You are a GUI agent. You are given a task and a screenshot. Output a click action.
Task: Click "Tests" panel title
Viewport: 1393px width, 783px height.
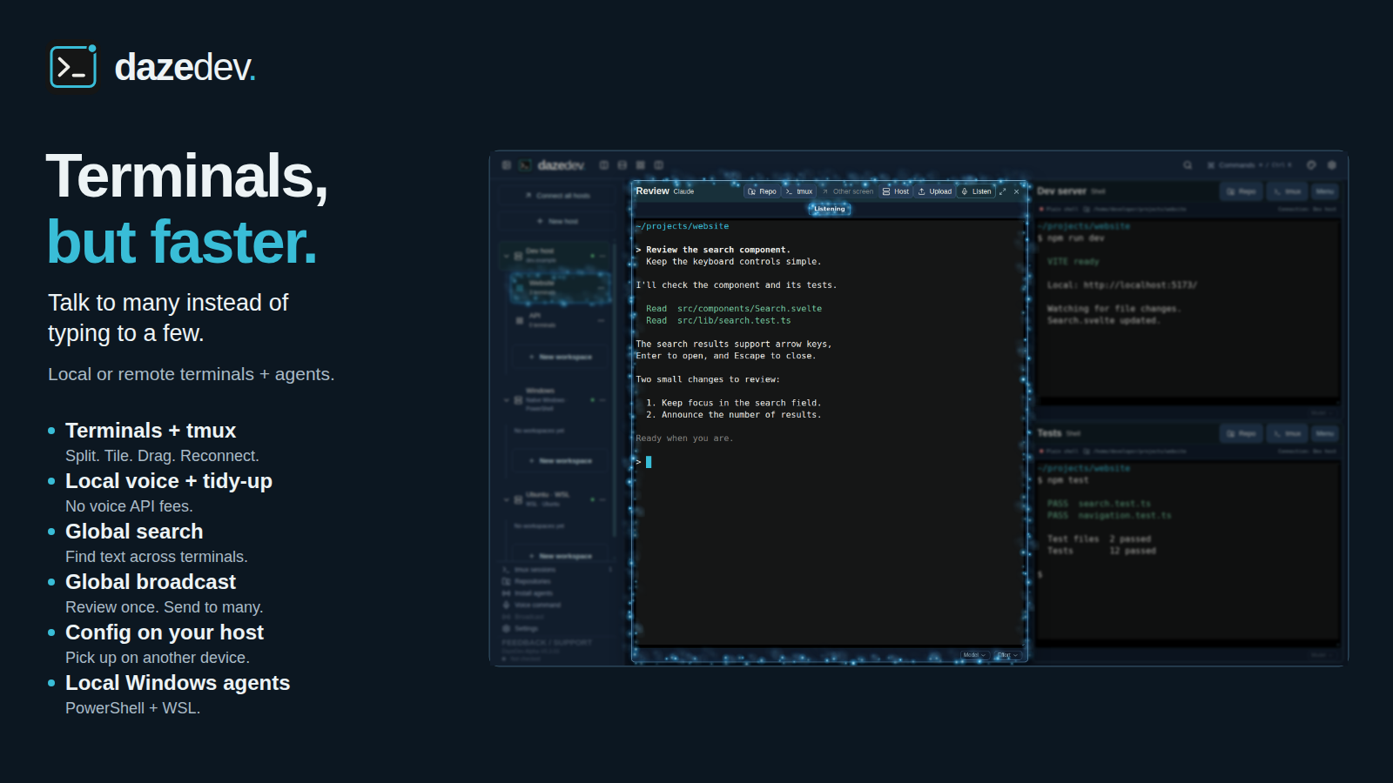click(1049, 433)
